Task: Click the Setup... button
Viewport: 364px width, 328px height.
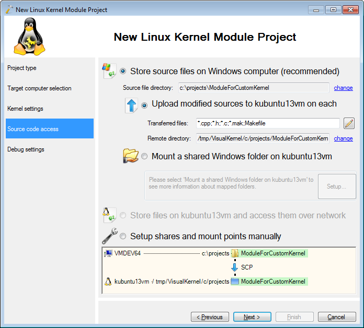Action: tap(337, 186)
